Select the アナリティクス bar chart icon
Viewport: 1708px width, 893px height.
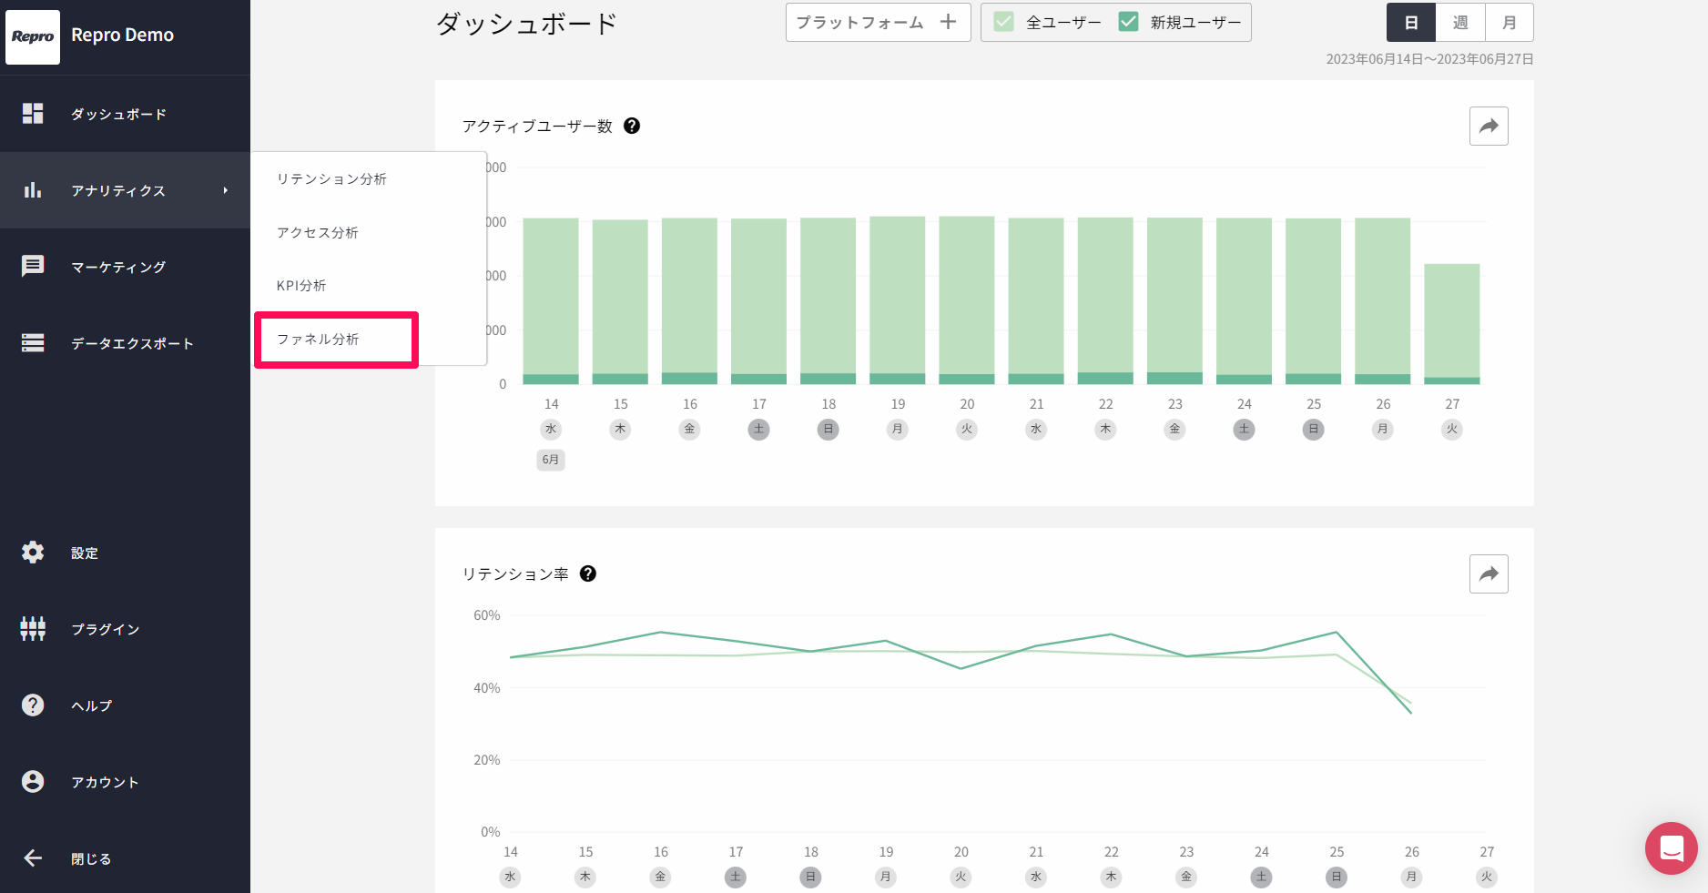33,189
